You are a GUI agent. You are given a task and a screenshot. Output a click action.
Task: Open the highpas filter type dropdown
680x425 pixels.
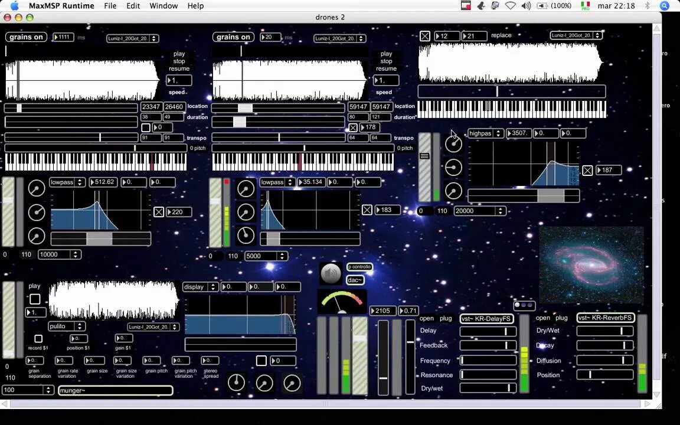[485, 133]
